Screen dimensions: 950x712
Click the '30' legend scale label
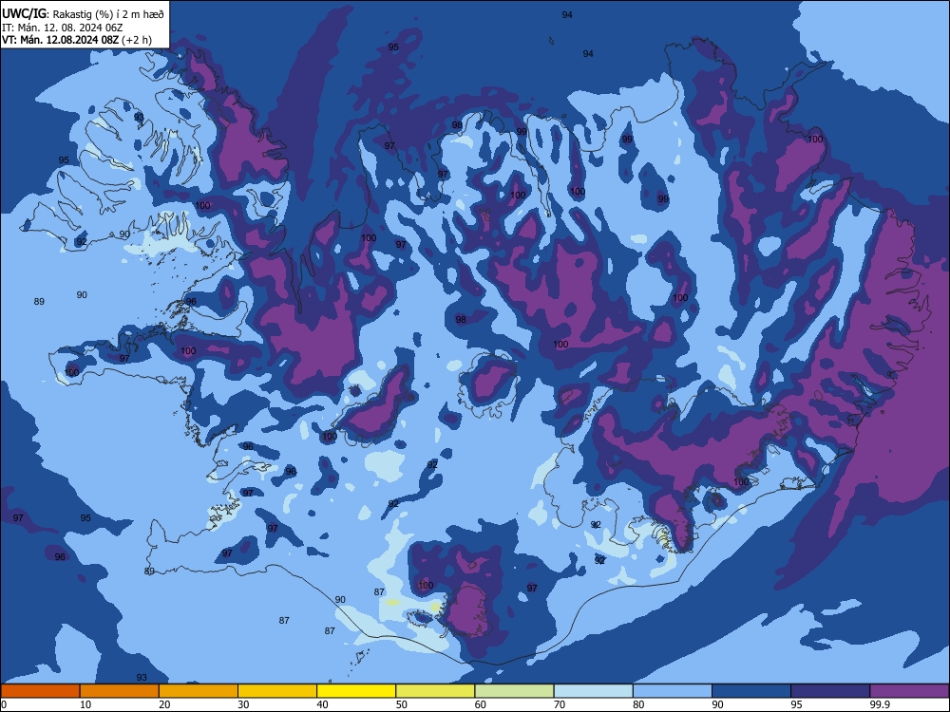(243, 704)
